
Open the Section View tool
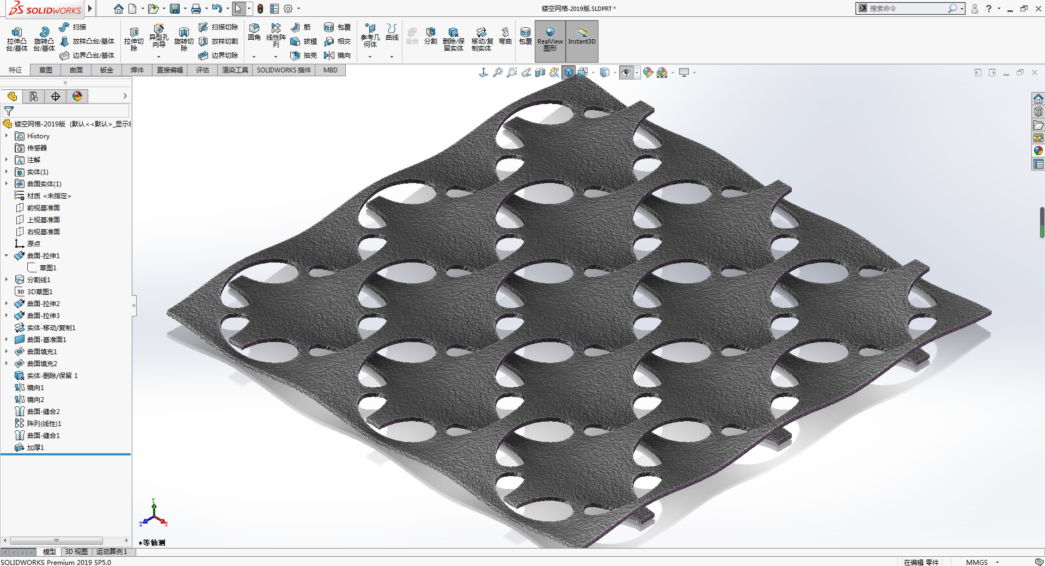pyautogui.click(x=540, y=72)
